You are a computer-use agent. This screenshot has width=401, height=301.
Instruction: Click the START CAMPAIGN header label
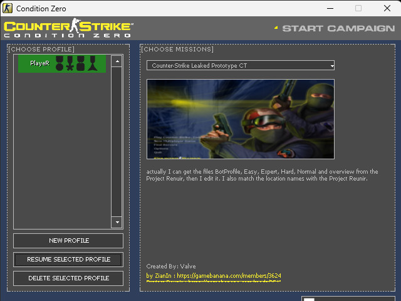tap(338, 28)
